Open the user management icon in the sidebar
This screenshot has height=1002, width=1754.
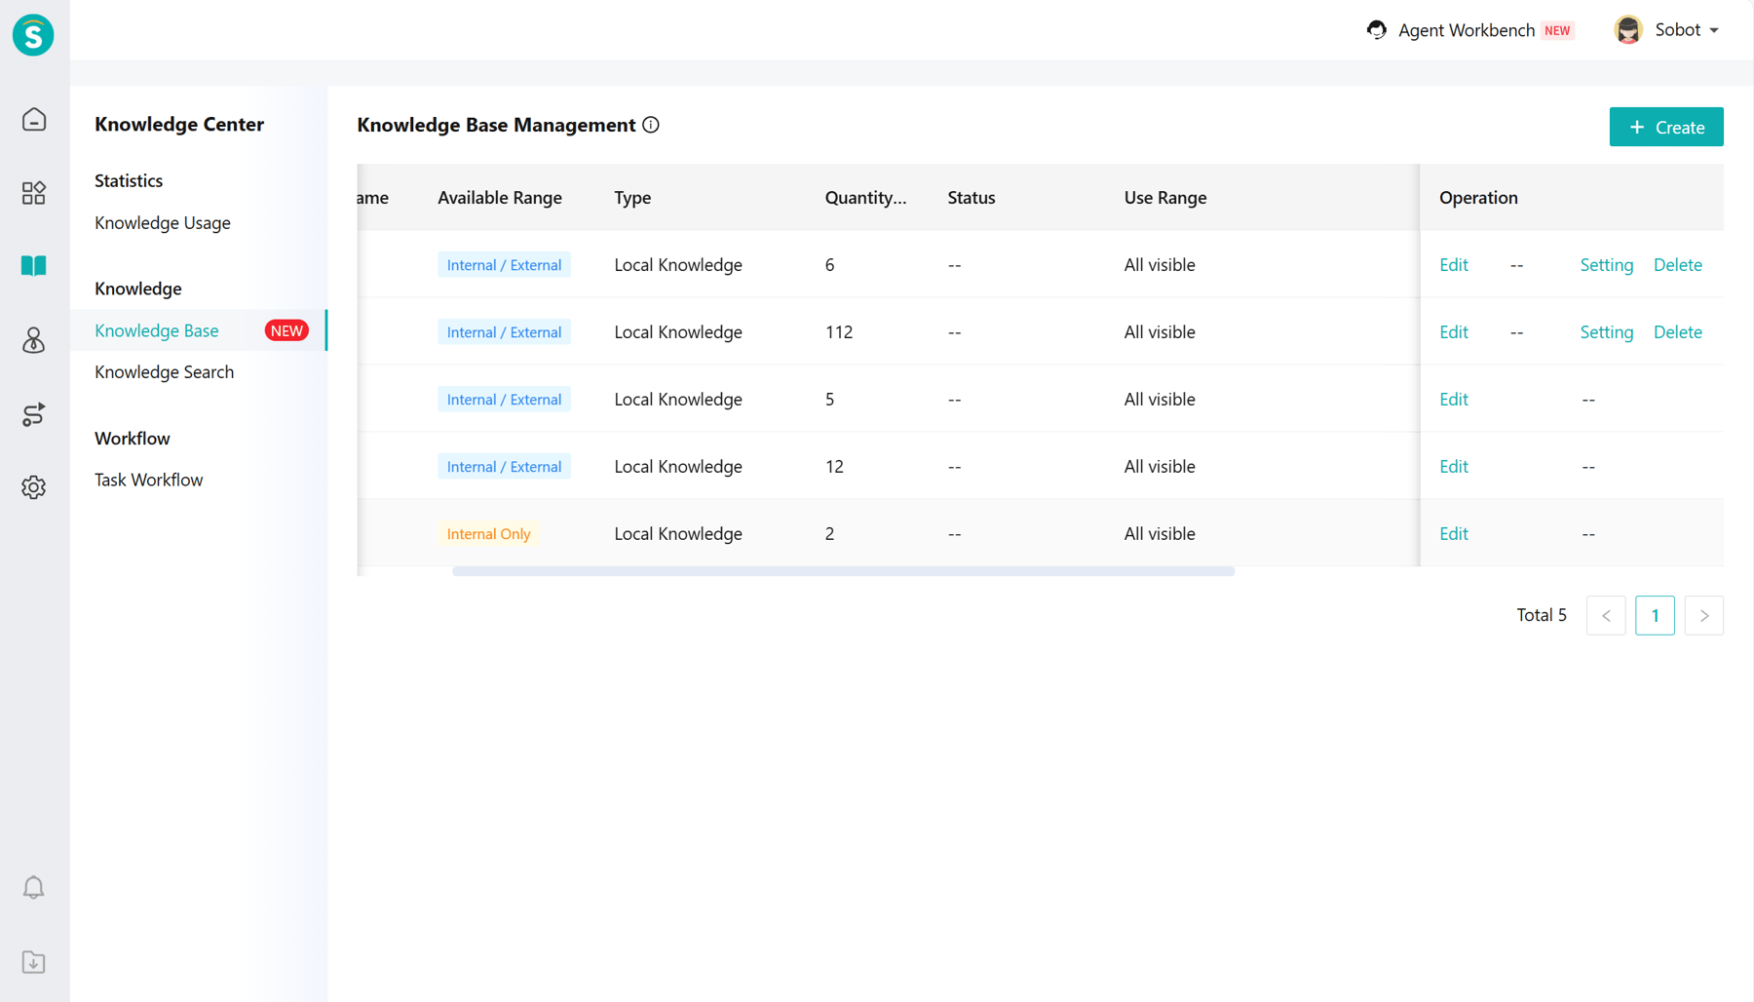pos(34,340)
